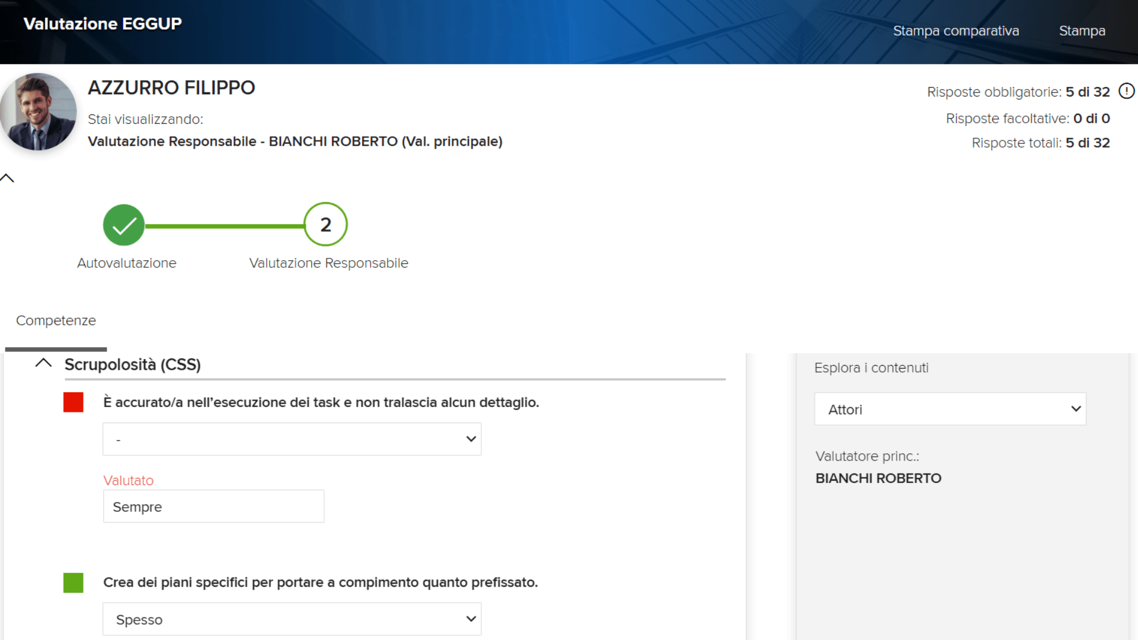Open the Attori content dropdown

point(950,409)
